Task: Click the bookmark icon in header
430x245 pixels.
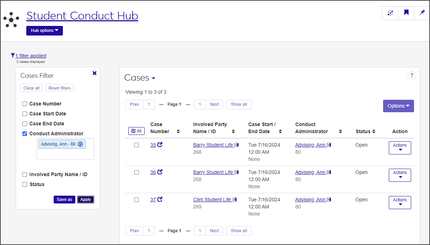Action: 406,13
